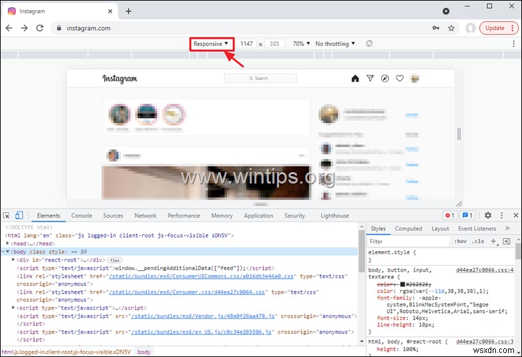Click the red error count badge
The height and width of the screenshot is (357, 522).
[x=450, y=216]
